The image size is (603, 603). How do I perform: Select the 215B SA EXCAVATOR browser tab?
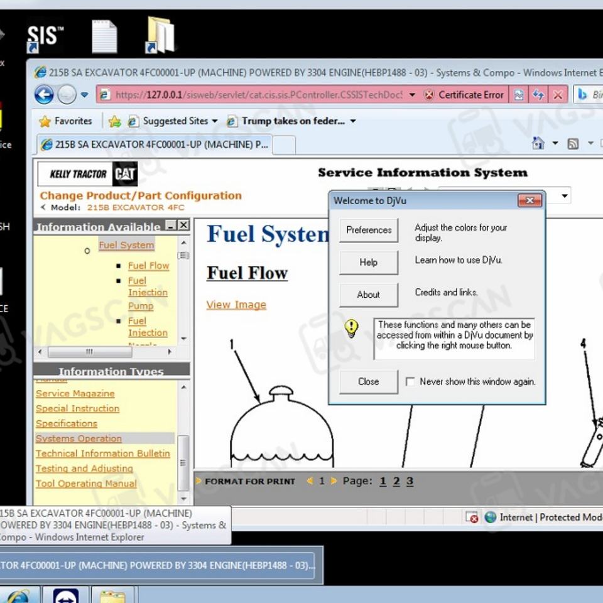coord(155,144)
